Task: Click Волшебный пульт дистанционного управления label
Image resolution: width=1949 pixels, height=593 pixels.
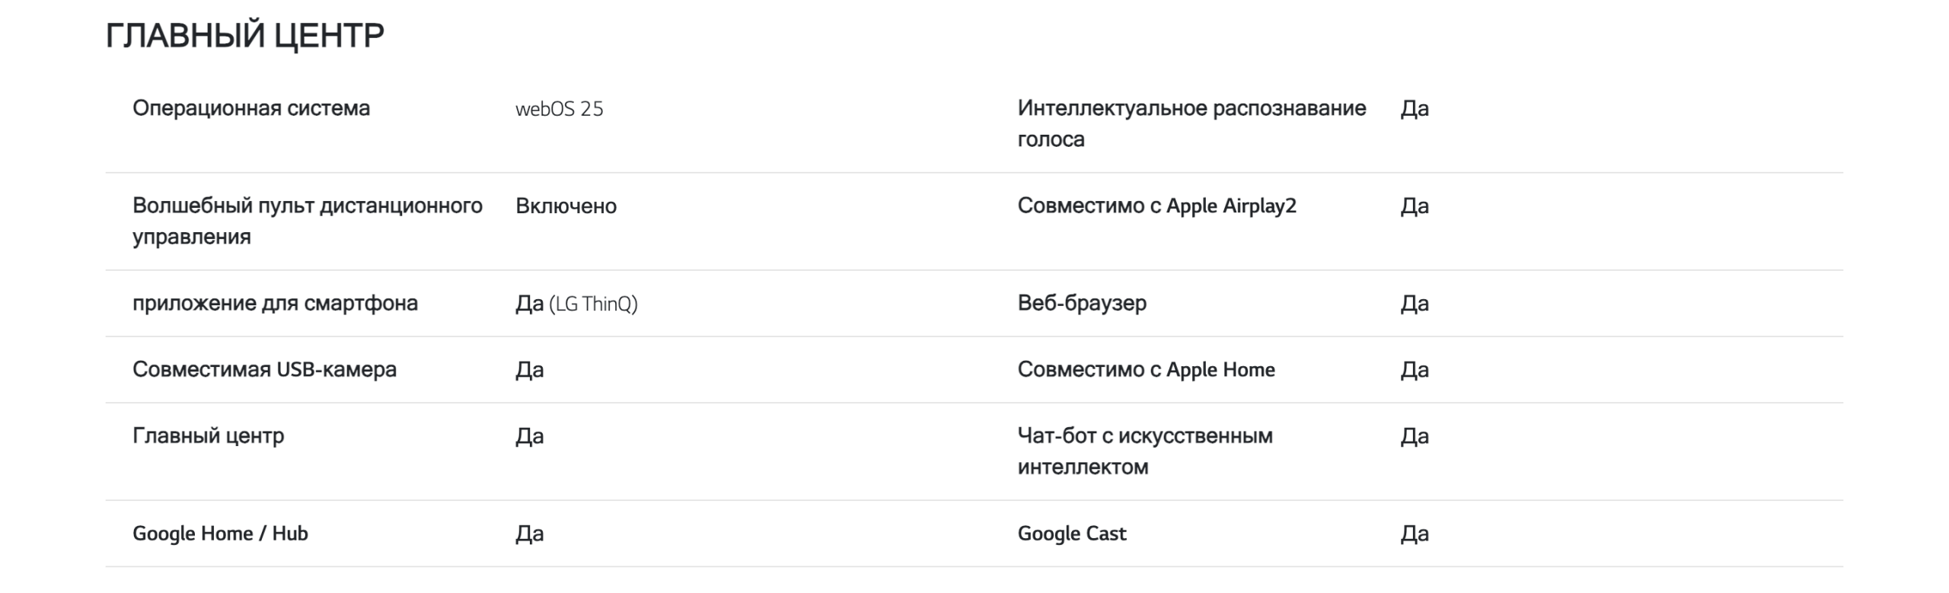Action: 307,221
